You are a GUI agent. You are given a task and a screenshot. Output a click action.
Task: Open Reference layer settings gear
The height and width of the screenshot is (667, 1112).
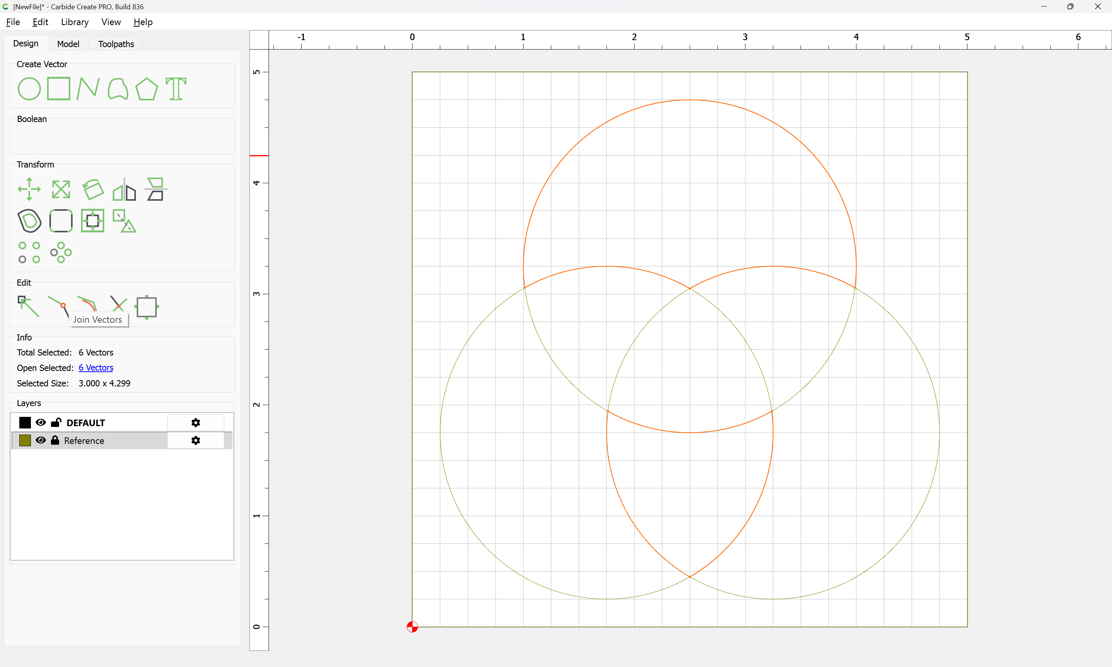[195, 440]
